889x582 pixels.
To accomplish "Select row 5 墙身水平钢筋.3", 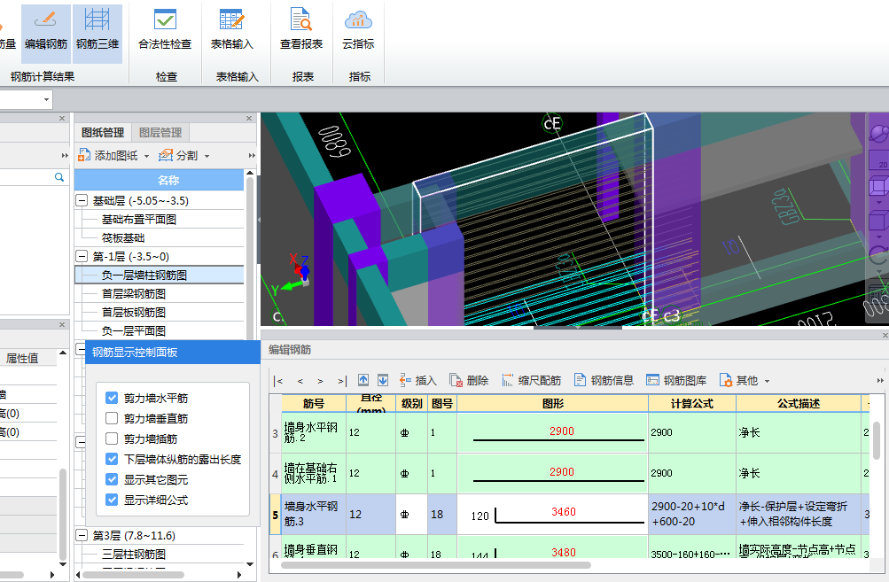I will (x=314, y=514).
